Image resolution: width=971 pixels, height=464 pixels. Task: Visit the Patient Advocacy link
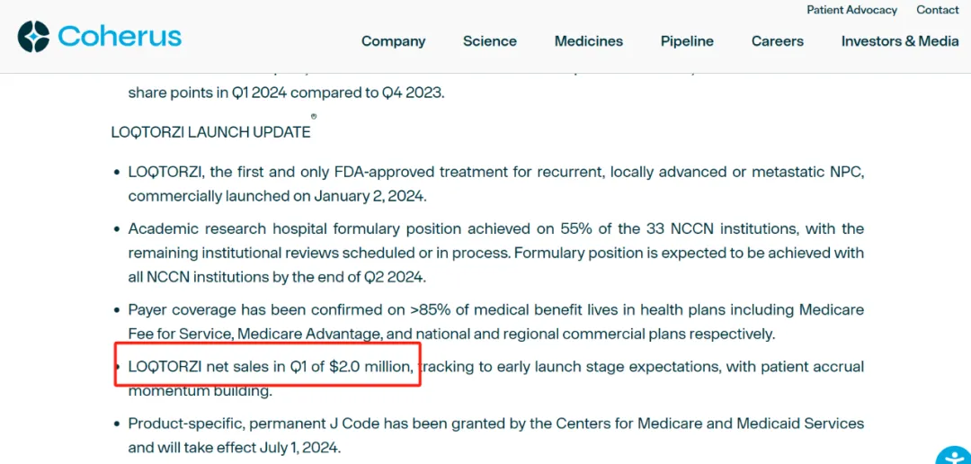pyautogui.click(x=851, y=10)
